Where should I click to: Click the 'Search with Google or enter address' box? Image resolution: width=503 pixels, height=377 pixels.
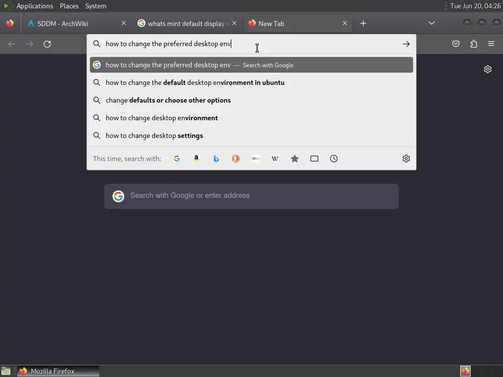coord(251,196)
